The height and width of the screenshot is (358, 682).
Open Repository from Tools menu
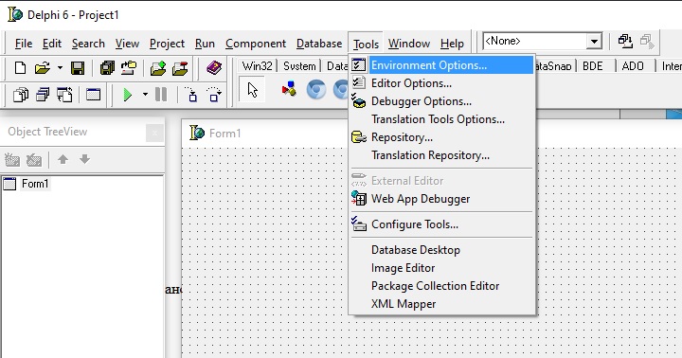442,137
